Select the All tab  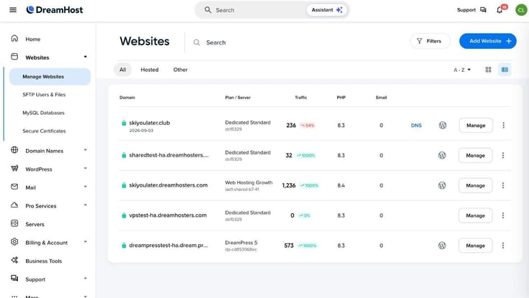(122, 70)
